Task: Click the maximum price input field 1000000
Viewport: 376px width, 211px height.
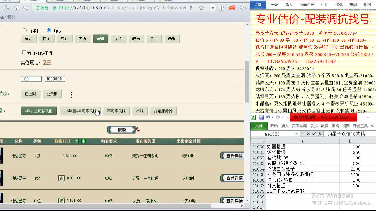Action: 55,79
